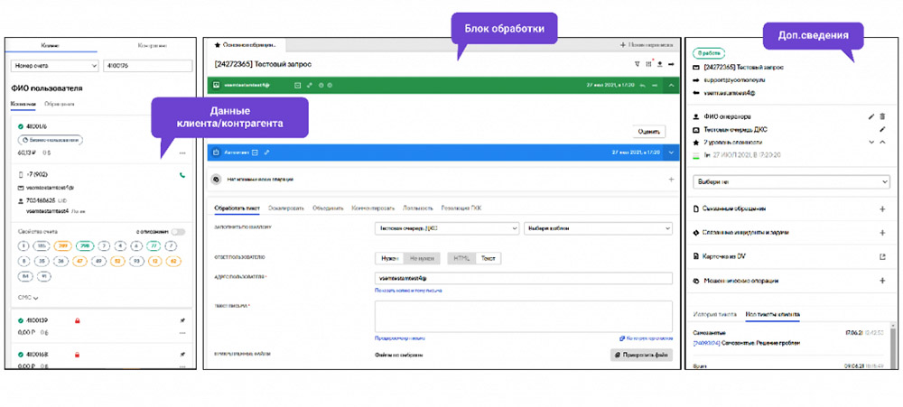Click the orange account property badge 789
Screen dimensions: 903x407
62,245
